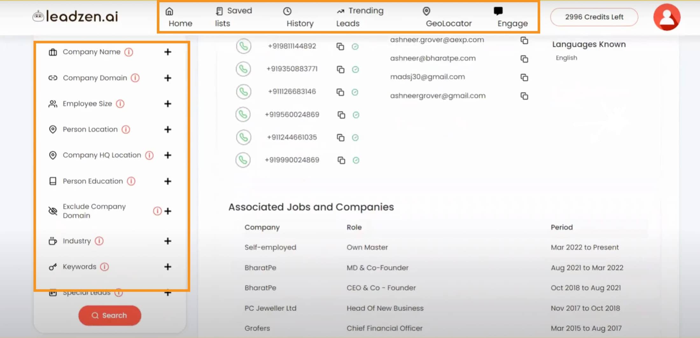Expand the Exclude Company Domain filter

point(168,211)
